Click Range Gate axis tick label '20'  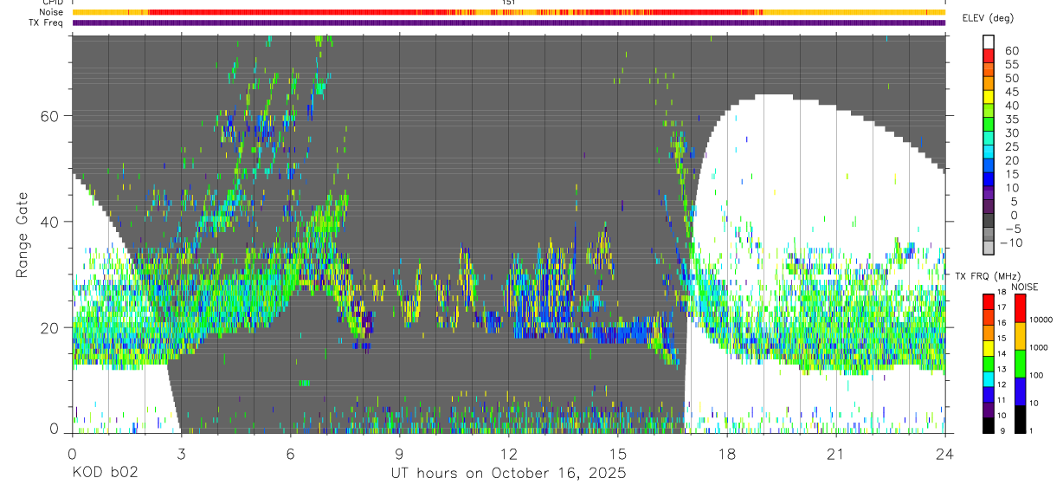click(49, 327)
